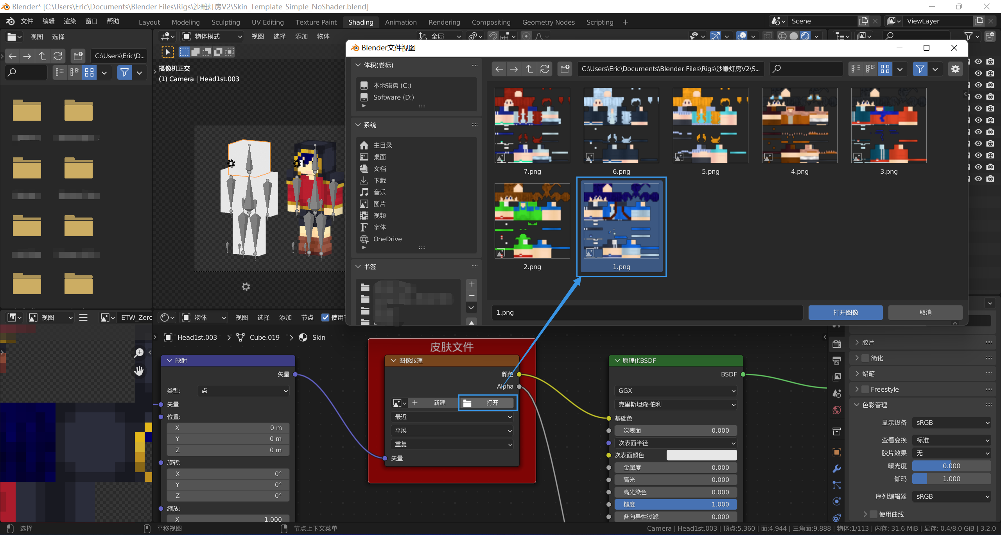The height and width of the screenshot is (535, 1001).
Task: Open Output properties tab icon
Action: pos(837,360)
